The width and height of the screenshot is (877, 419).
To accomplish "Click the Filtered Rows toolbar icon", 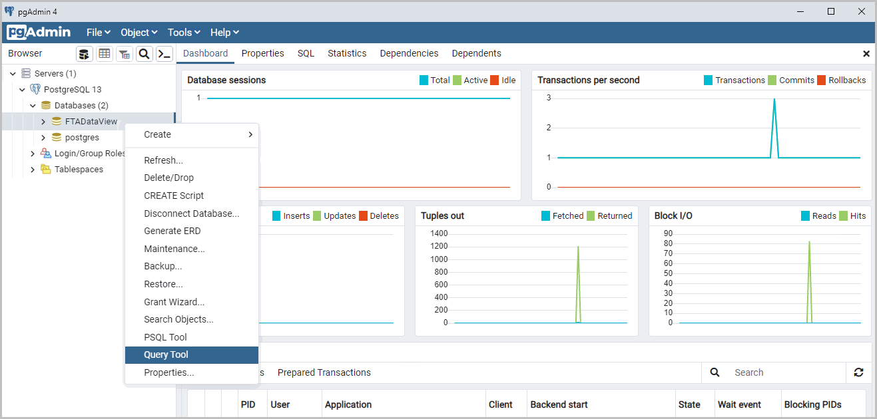I will 125,54.
